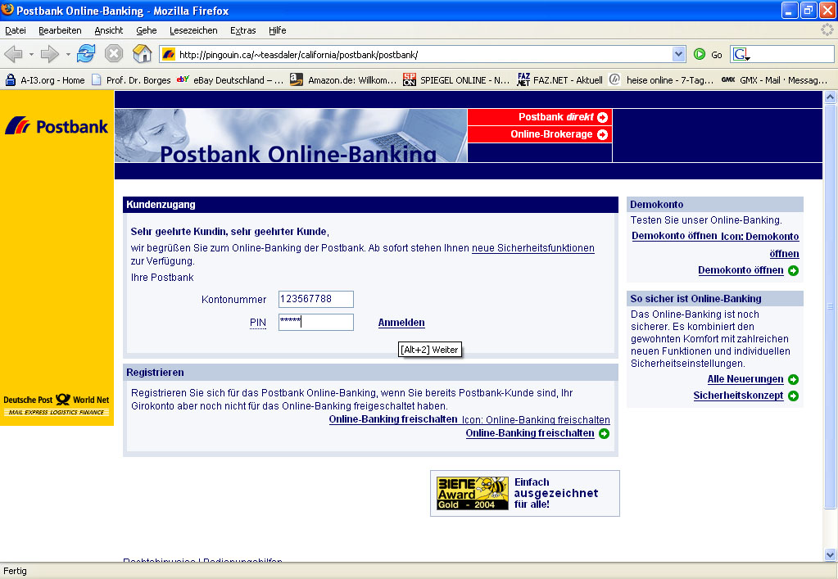
Task: Follow the neue Sicherheitsfunktionen link
Action: [532, 248]
